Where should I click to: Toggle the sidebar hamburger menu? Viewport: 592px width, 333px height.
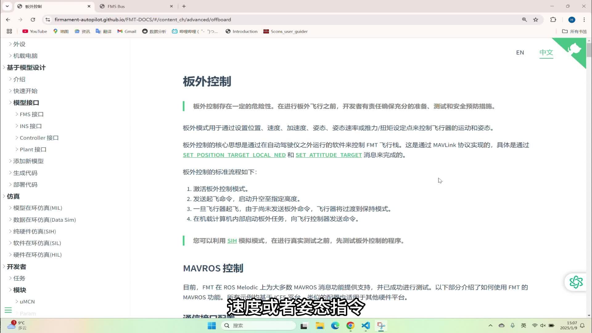click(8, 310)
